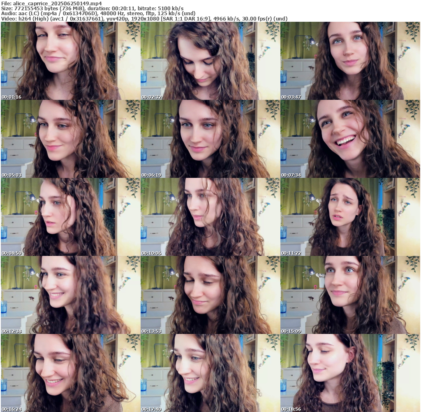Select the thumbnail stamped 00:16:24
The width and height of the screenshot is (421, 412).
[x=70, y=373]
